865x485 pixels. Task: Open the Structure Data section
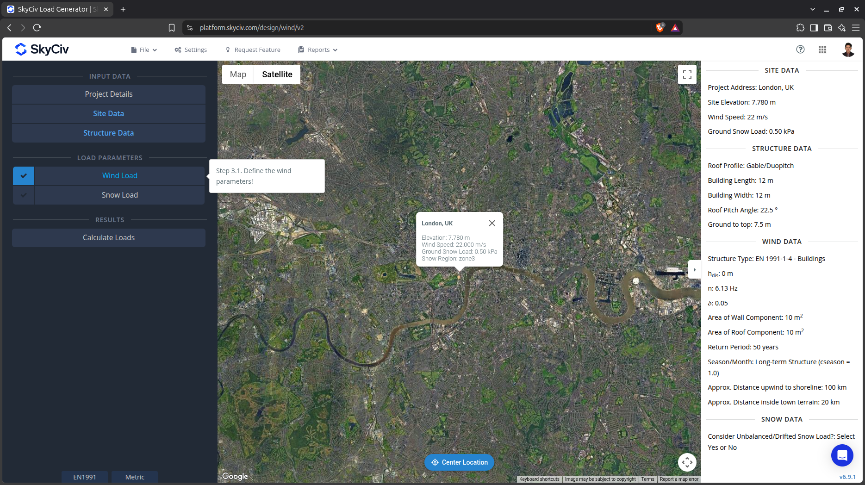coord(109,133)
